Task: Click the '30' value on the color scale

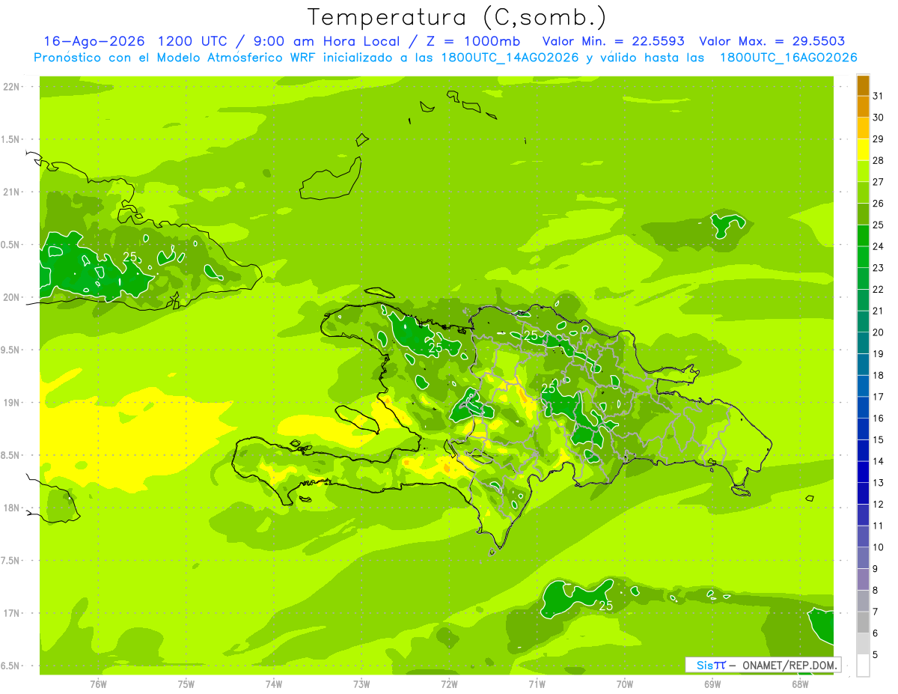Action: pos(879,118)
